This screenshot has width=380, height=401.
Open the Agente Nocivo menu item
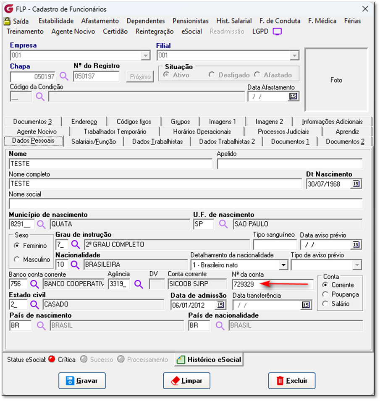pyautogui.click(x=73, y=31)
